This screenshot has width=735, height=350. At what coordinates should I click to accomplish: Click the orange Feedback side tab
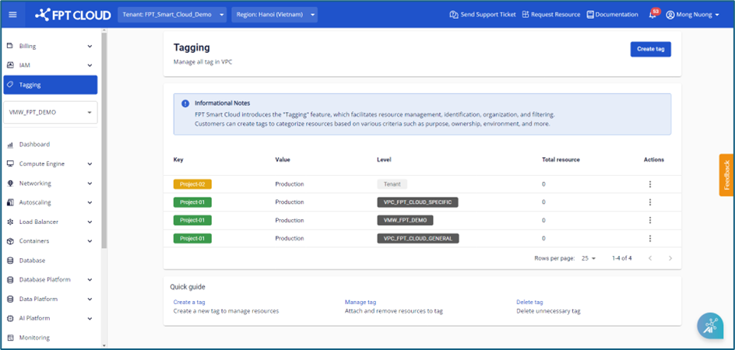pos(726,175)
